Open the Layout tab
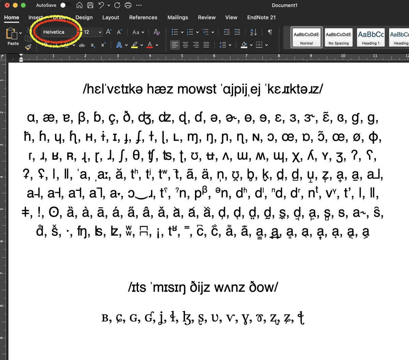This screenshot has height=360, width=409. tap(111, 17)
